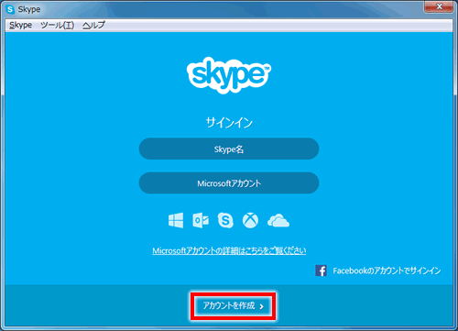Close the Skype window

click(x=439, y=6)
